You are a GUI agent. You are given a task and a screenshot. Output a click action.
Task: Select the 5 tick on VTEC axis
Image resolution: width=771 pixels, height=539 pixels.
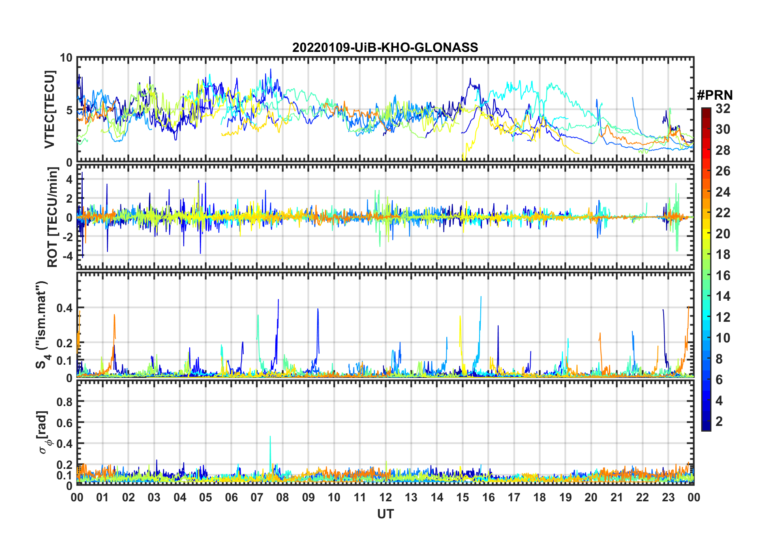(x=69, y=110)
